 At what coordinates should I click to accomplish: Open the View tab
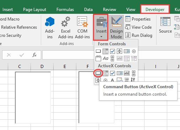131,10
